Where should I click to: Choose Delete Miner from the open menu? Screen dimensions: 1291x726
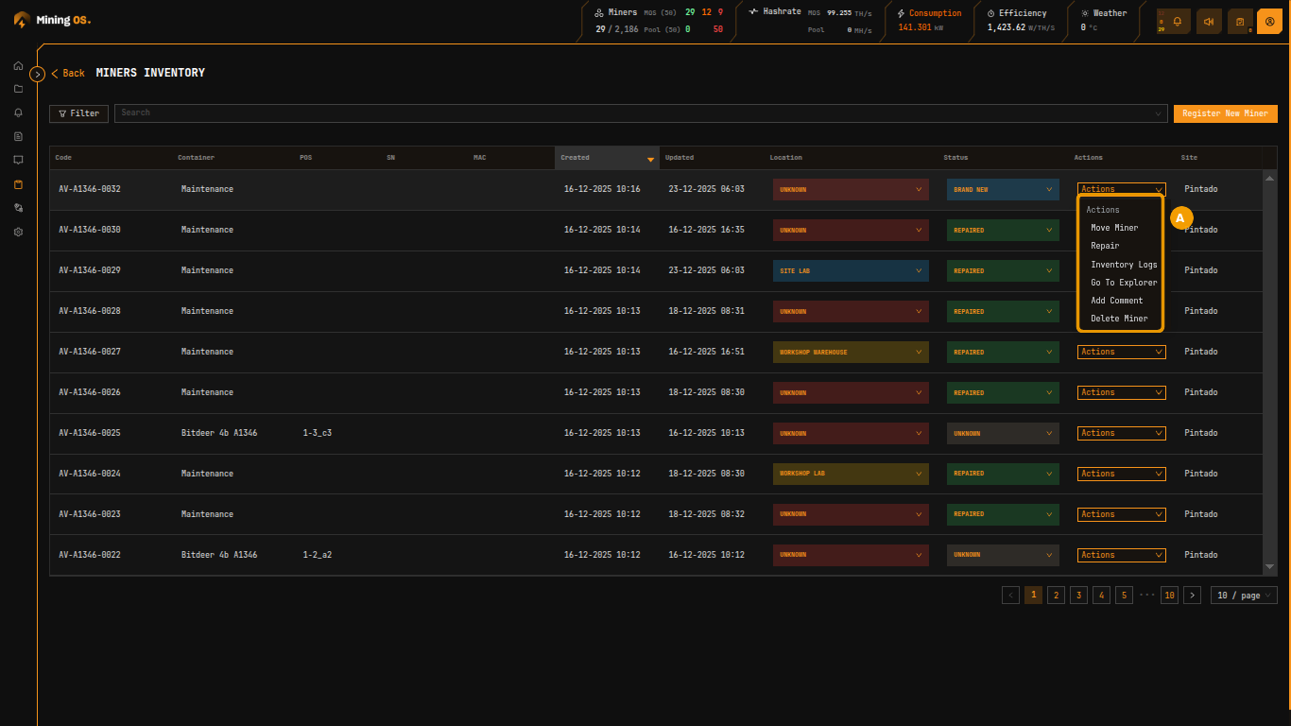click(x=1118, y=318)
